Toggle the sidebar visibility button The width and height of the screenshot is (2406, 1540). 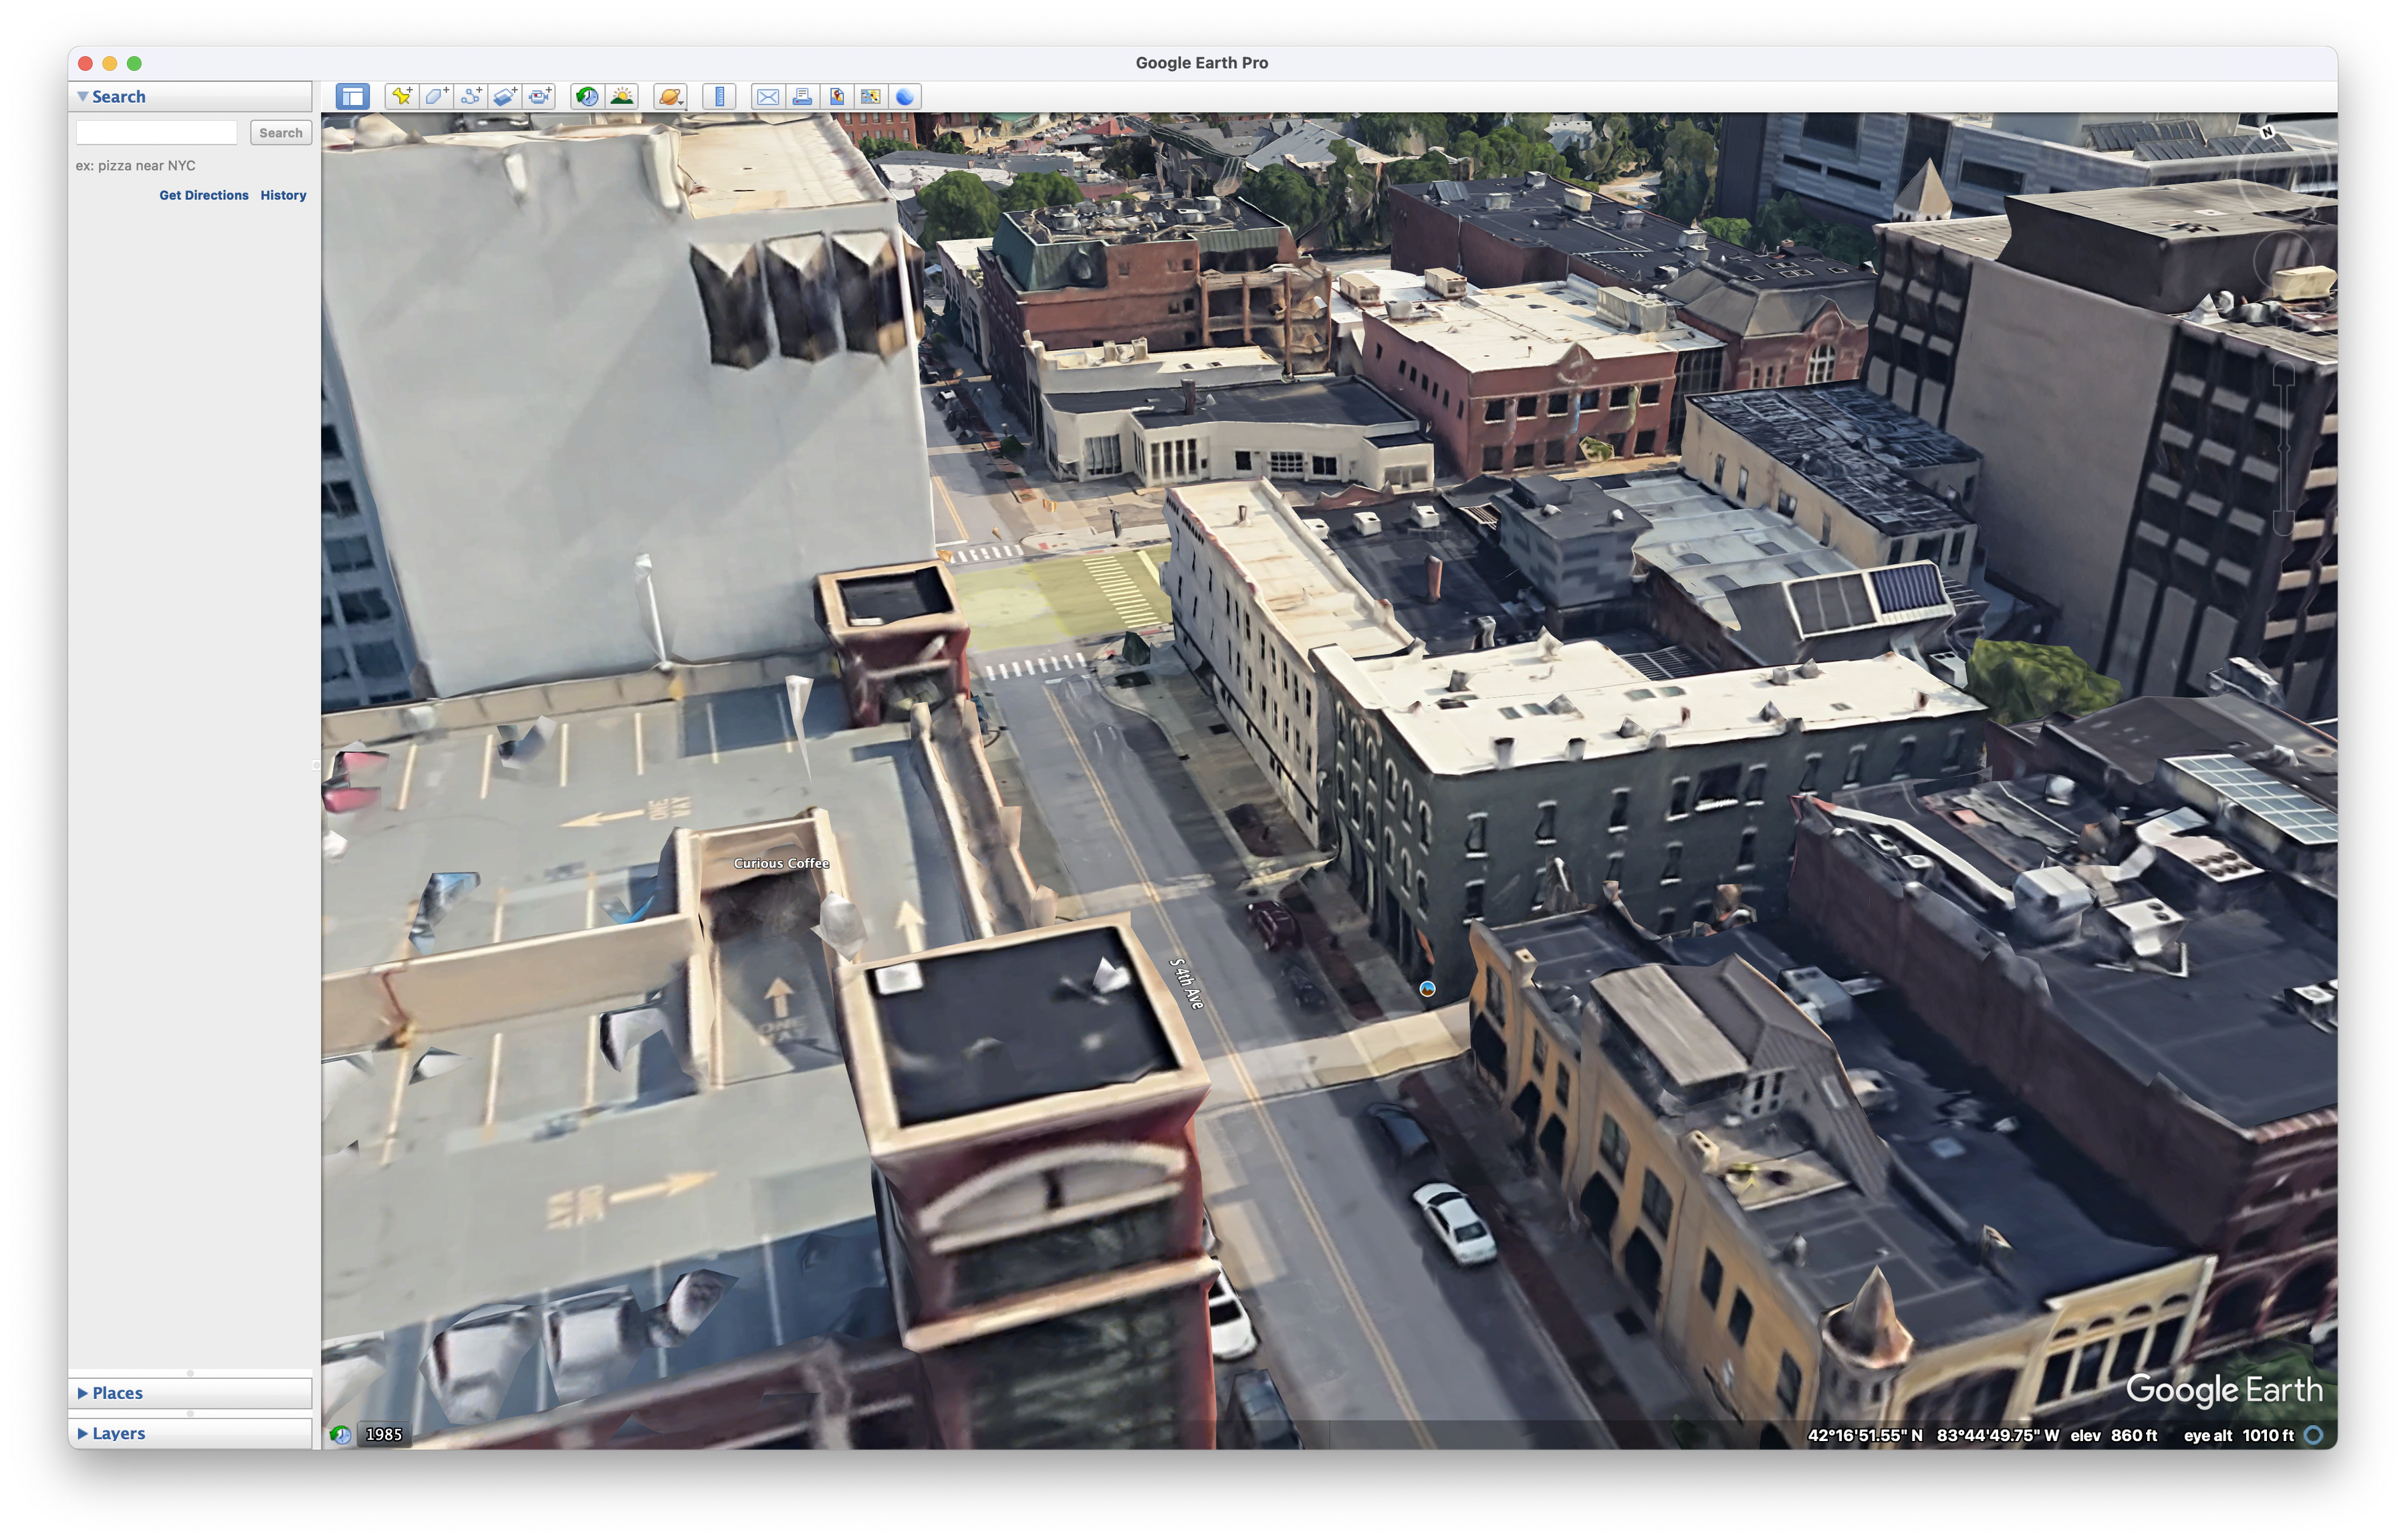point(352,97)
